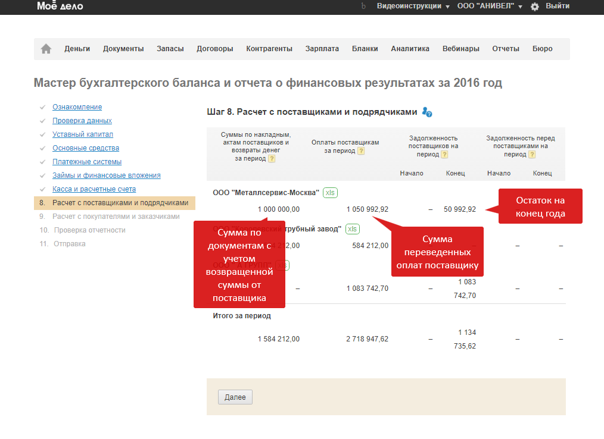Go to the Уставный капитал step
Viewport: 604px width, 439px height.
click(83, 134)
